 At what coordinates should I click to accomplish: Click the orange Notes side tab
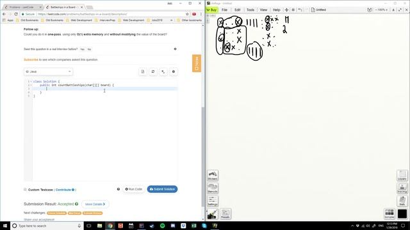(x=197, y=63)
